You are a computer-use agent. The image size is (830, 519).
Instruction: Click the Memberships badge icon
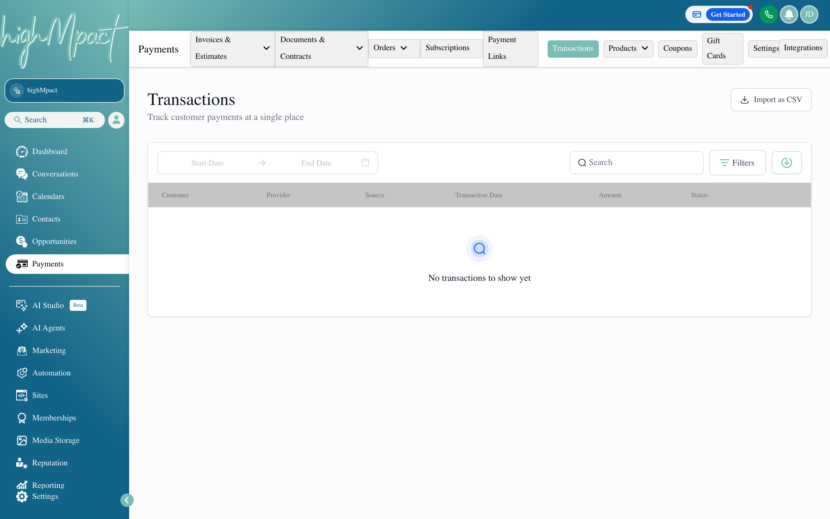[x=22, y=418]
